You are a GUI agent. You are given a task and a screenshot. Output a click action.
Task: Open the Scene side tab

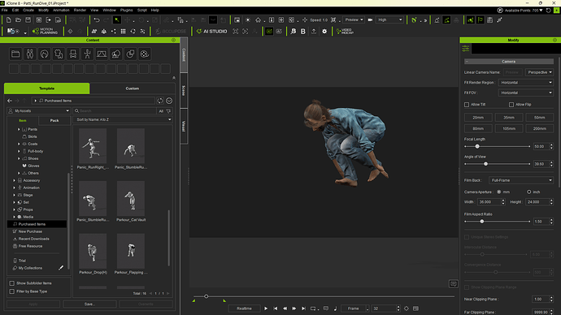(184, 91)
